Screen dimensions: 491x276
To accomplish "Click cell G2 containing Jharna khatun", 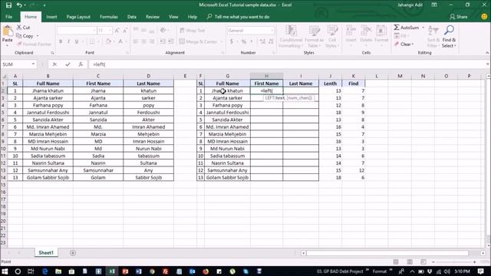I will tap(227, 90).
